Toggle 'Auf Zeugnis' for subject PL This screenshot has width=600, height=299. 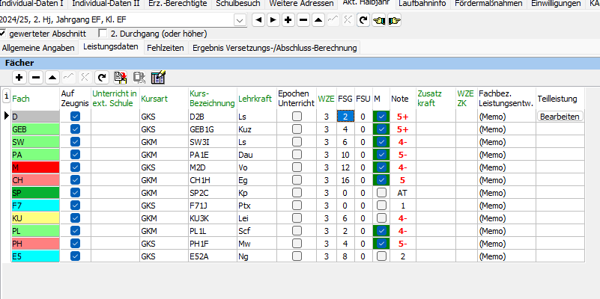coord(76,231)
